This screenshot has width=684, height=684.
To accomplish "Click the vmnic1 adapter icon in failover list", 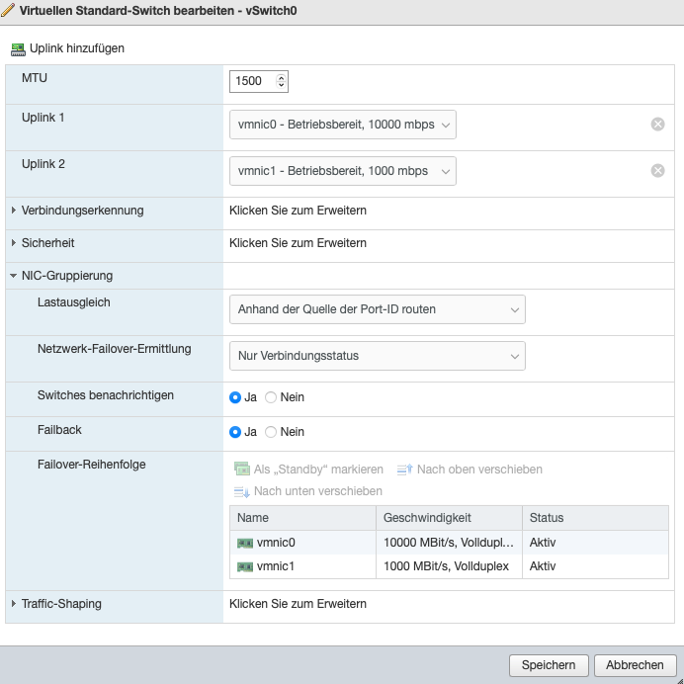I will pyautogui.click(x=245, y=566).
